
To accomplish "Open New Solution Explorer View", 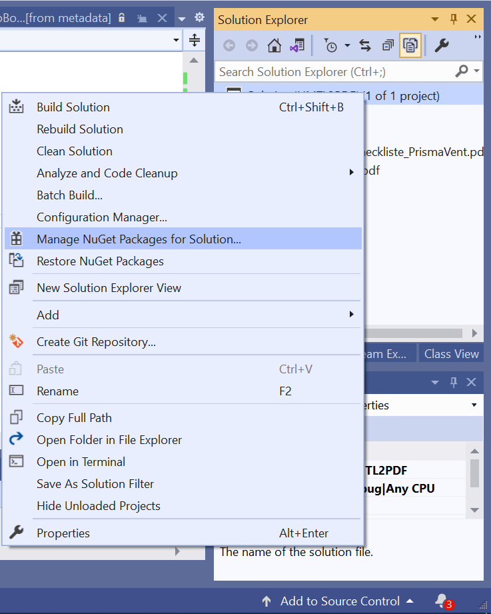I will (183, 287).
